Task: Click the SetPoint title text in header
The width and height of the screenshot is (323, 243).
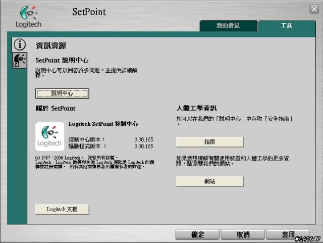Action: (x=89, y=12)
